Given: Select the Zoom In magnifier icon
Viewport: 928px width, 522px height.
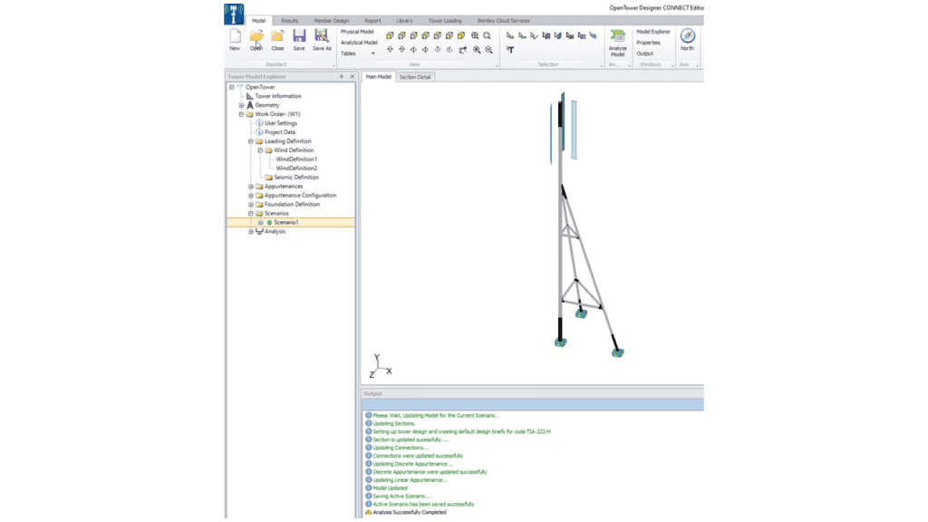Looking at the screenshot, I should point(476,50).
